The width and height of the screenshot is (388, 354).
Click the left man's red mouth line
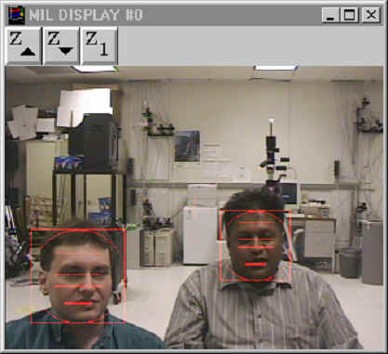point(78,303)
